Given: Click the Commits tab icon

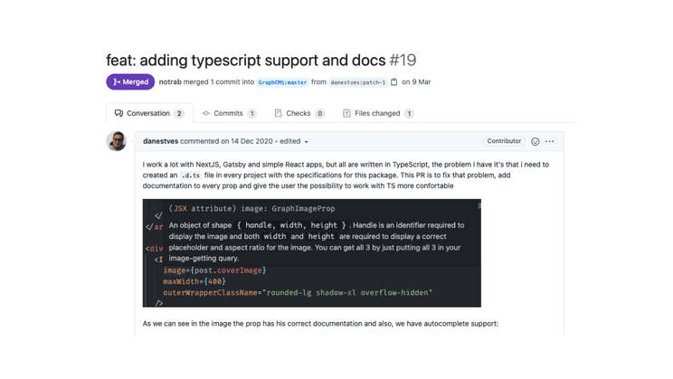Looking at the screenshot, I should tap(206, 114).
